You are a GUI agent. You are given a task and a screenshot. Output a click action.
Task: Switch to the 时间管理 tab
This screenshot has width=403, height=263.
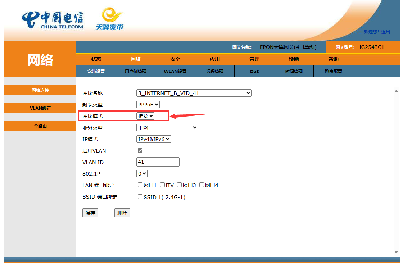(294, 72)
